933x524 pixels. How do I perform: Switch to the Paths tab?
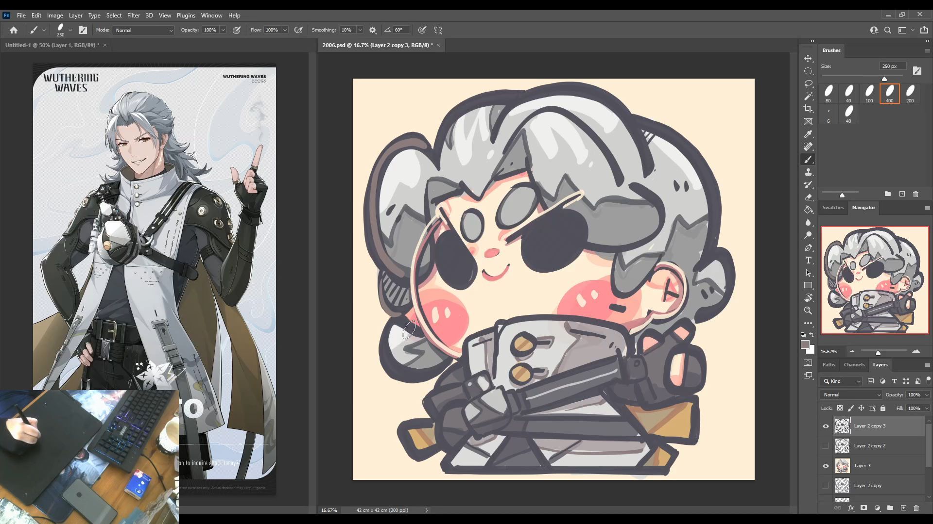[829, 364]
